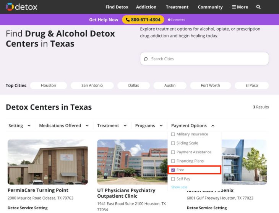Select the Dallas city chip
The height and width of the screenshot is (213, 279).
[x=133, y=85]
